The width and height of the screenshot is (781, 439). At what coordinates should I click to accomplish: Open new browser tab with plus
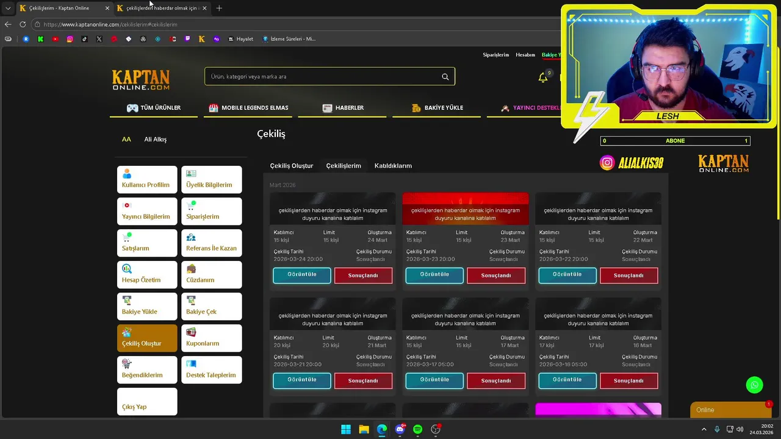[x=219, y=8]
